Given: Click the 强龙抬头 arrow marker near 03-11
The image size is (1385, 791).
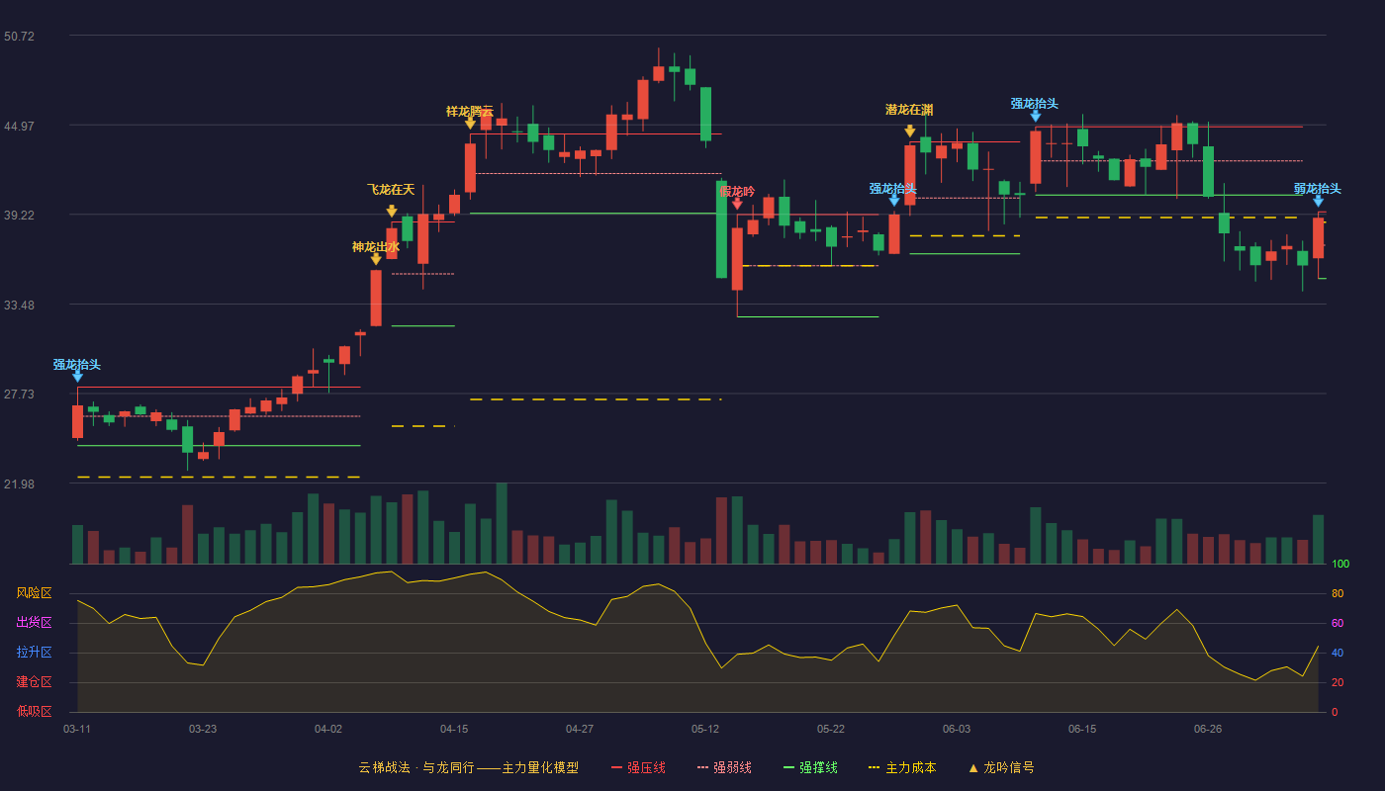Looking at the screenshot, I should click(x=77, y=377).
